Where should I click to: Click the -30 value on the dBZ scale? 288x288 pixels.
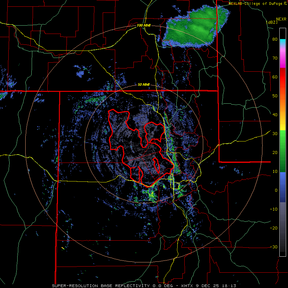point(274,247)
